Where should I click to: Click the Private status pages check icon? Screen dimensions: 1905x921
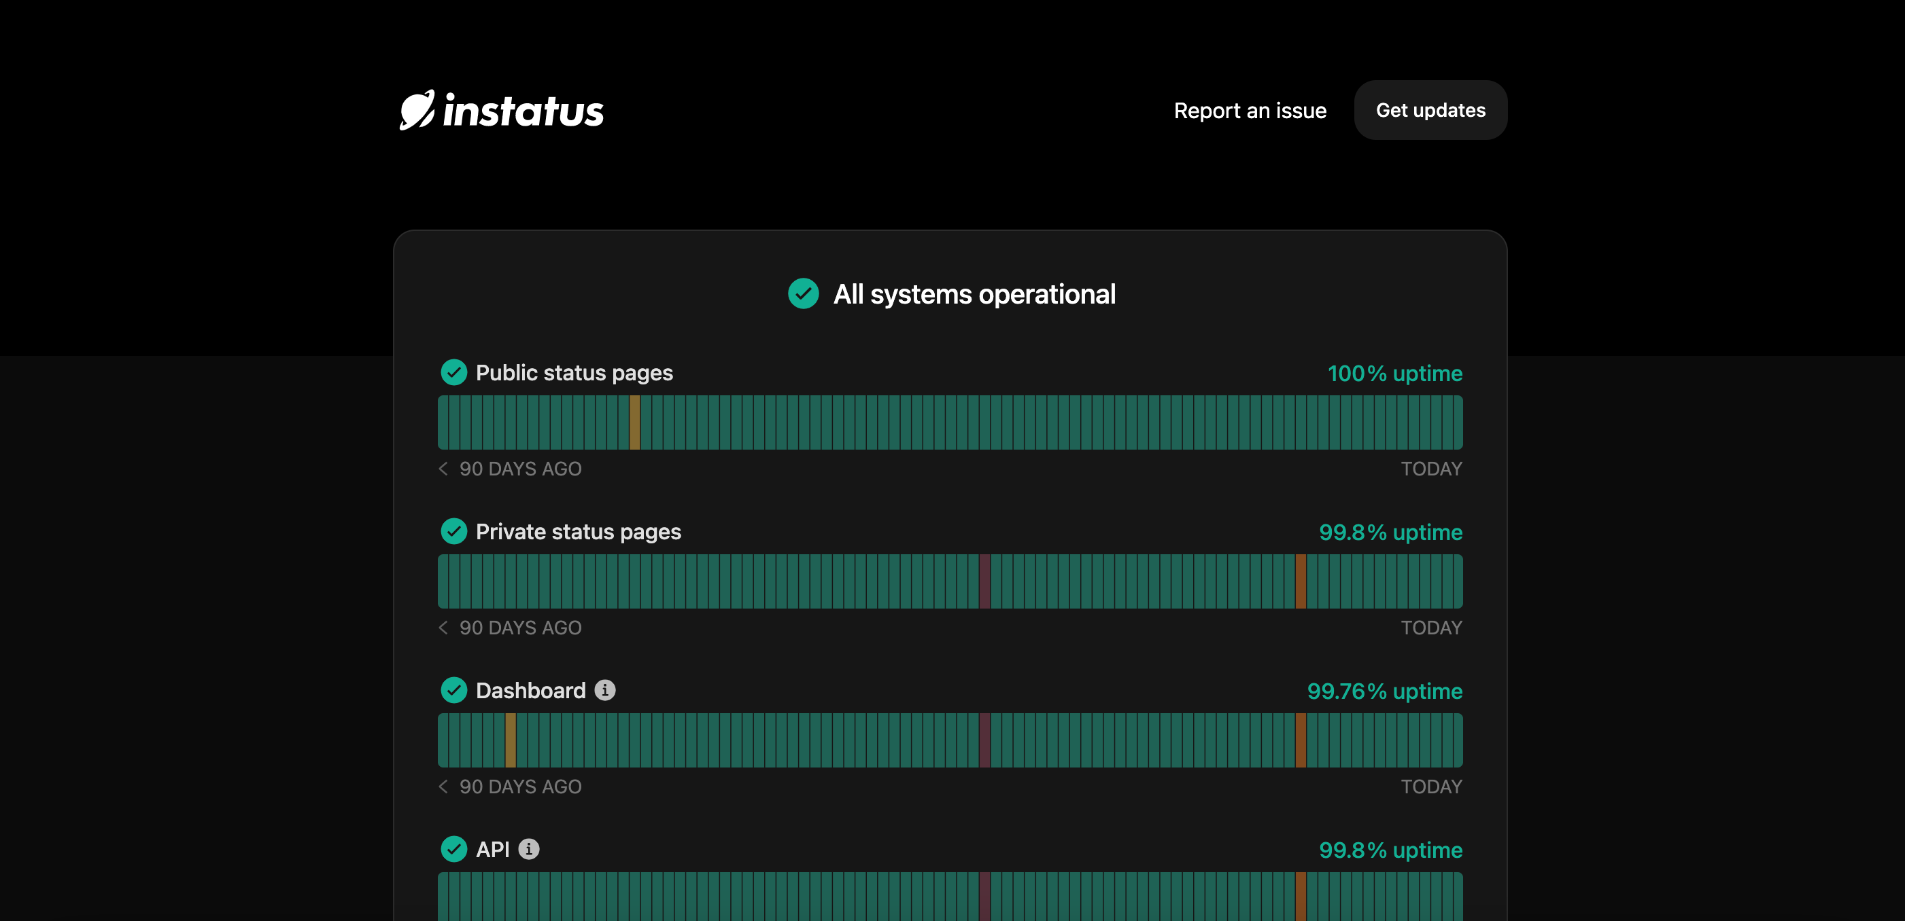[x=453, y=531]
